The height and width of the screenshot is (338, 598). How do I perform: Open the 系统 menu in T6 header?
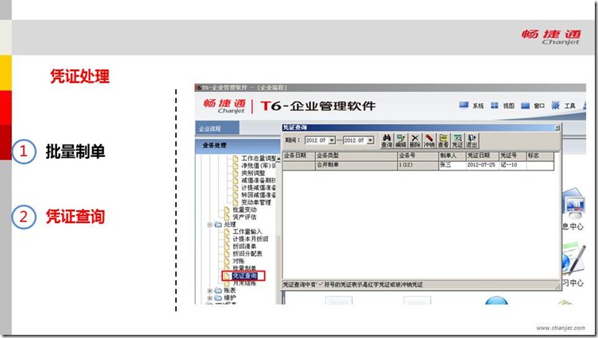coord(471,106)
